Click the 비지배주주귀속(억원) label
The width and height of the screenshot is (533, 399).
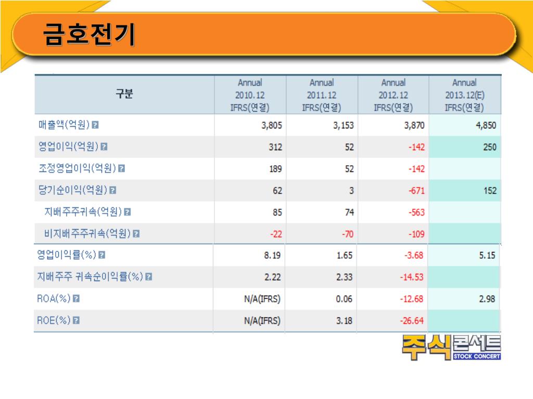coord(87,233)
